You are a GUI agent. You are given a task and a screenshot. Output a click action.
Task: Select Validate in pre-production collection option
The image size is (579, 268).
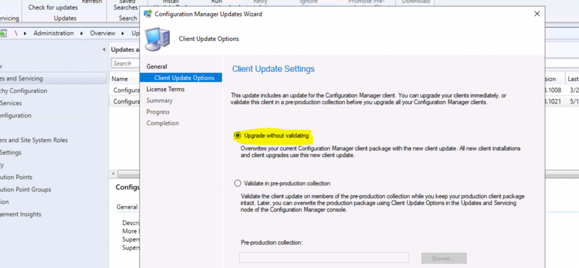[238, 183]
